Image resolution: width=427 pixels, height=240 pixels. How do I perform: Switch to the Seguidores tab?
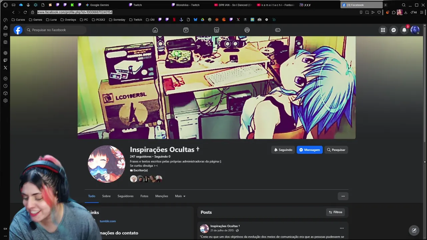pyautogui.click(x=125, y=196)
